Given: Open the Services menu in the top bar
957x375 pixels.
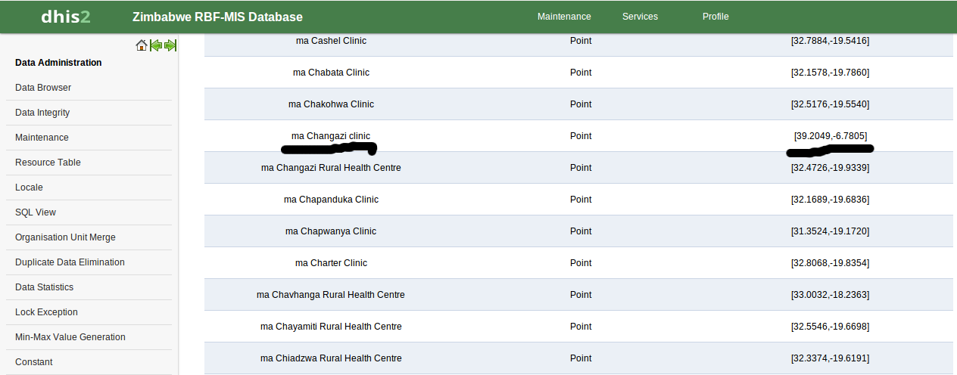Looking at the screenshot, I should (x=640, y=17).
